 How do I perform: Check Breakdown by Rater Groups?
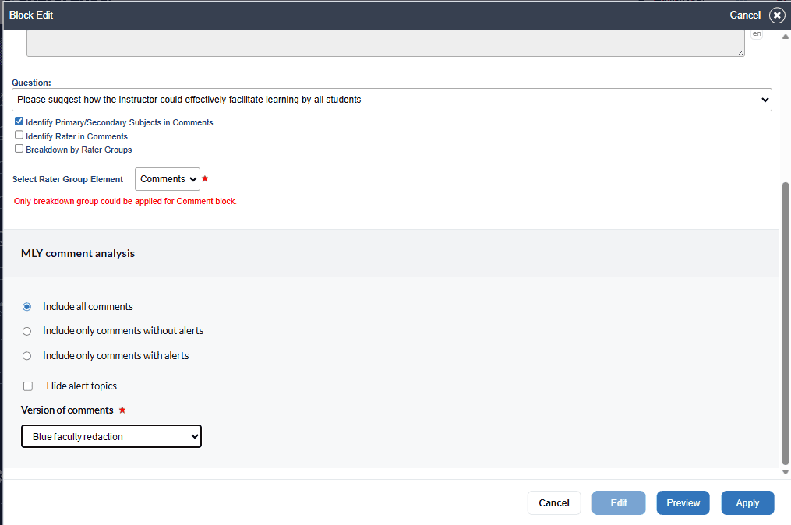(x=19, y=149)
